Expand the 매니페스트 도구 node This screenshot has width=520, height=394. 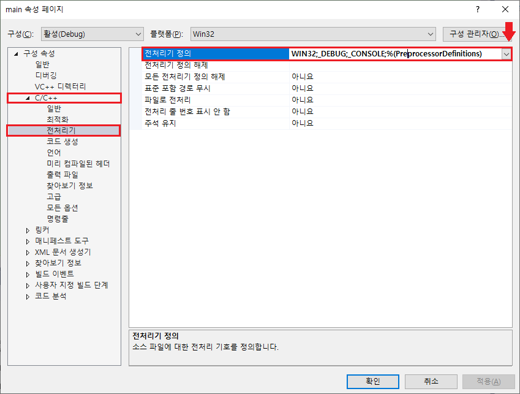point(28,241)
